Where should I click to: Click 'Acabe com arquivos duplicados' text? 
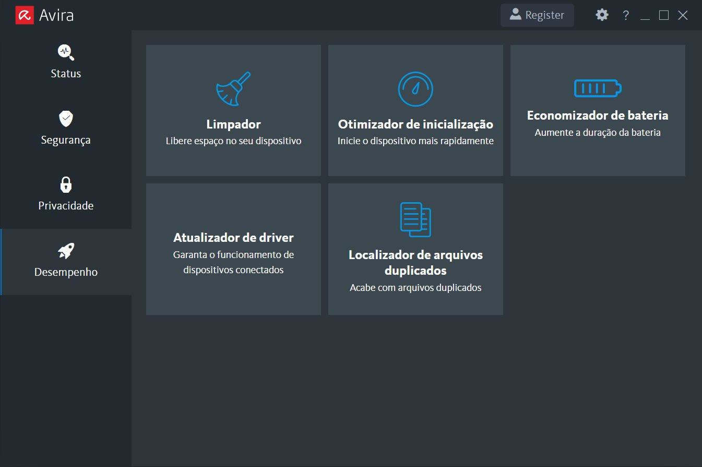415,288
